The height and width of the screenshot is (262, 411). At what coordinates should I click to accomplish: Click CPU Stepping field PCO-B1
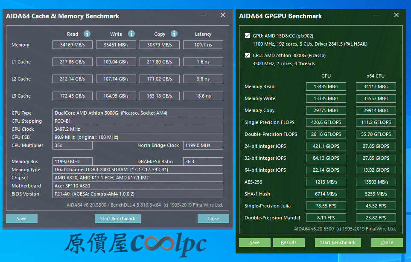(x=138, y=121)
